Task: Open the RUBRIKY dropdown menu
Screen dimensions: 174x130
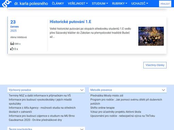Action: [120, 3]
